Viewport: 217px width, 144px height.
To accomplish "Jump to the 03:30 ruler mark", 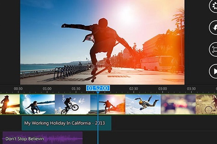I will tap(191, 89).
